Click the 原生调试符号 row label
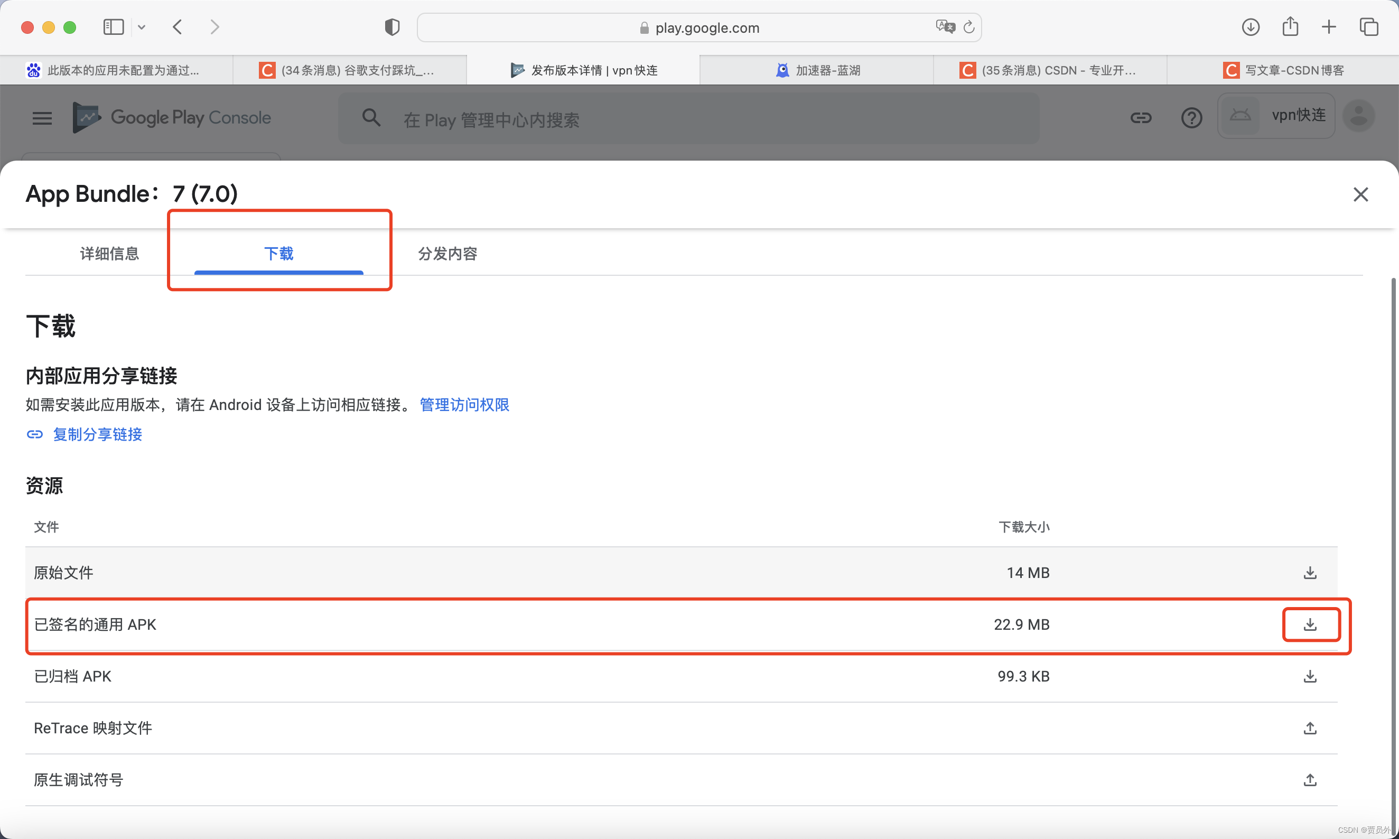This screenshot has width=1399, height=839. click(79, 780)
